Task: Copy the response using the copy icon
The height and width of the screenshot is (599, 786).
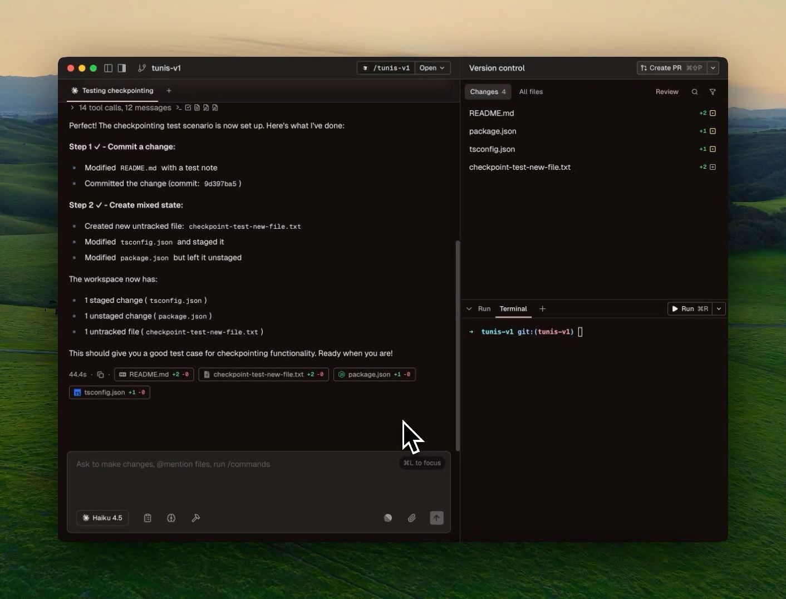Action: tap(100, 375)
